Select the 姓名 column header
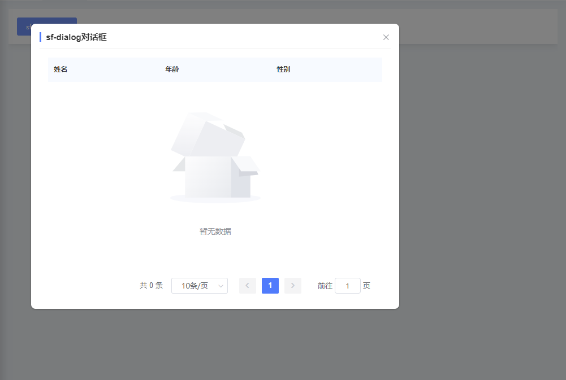The width and height of the screenshot is (566, 380). coord(60,69)
